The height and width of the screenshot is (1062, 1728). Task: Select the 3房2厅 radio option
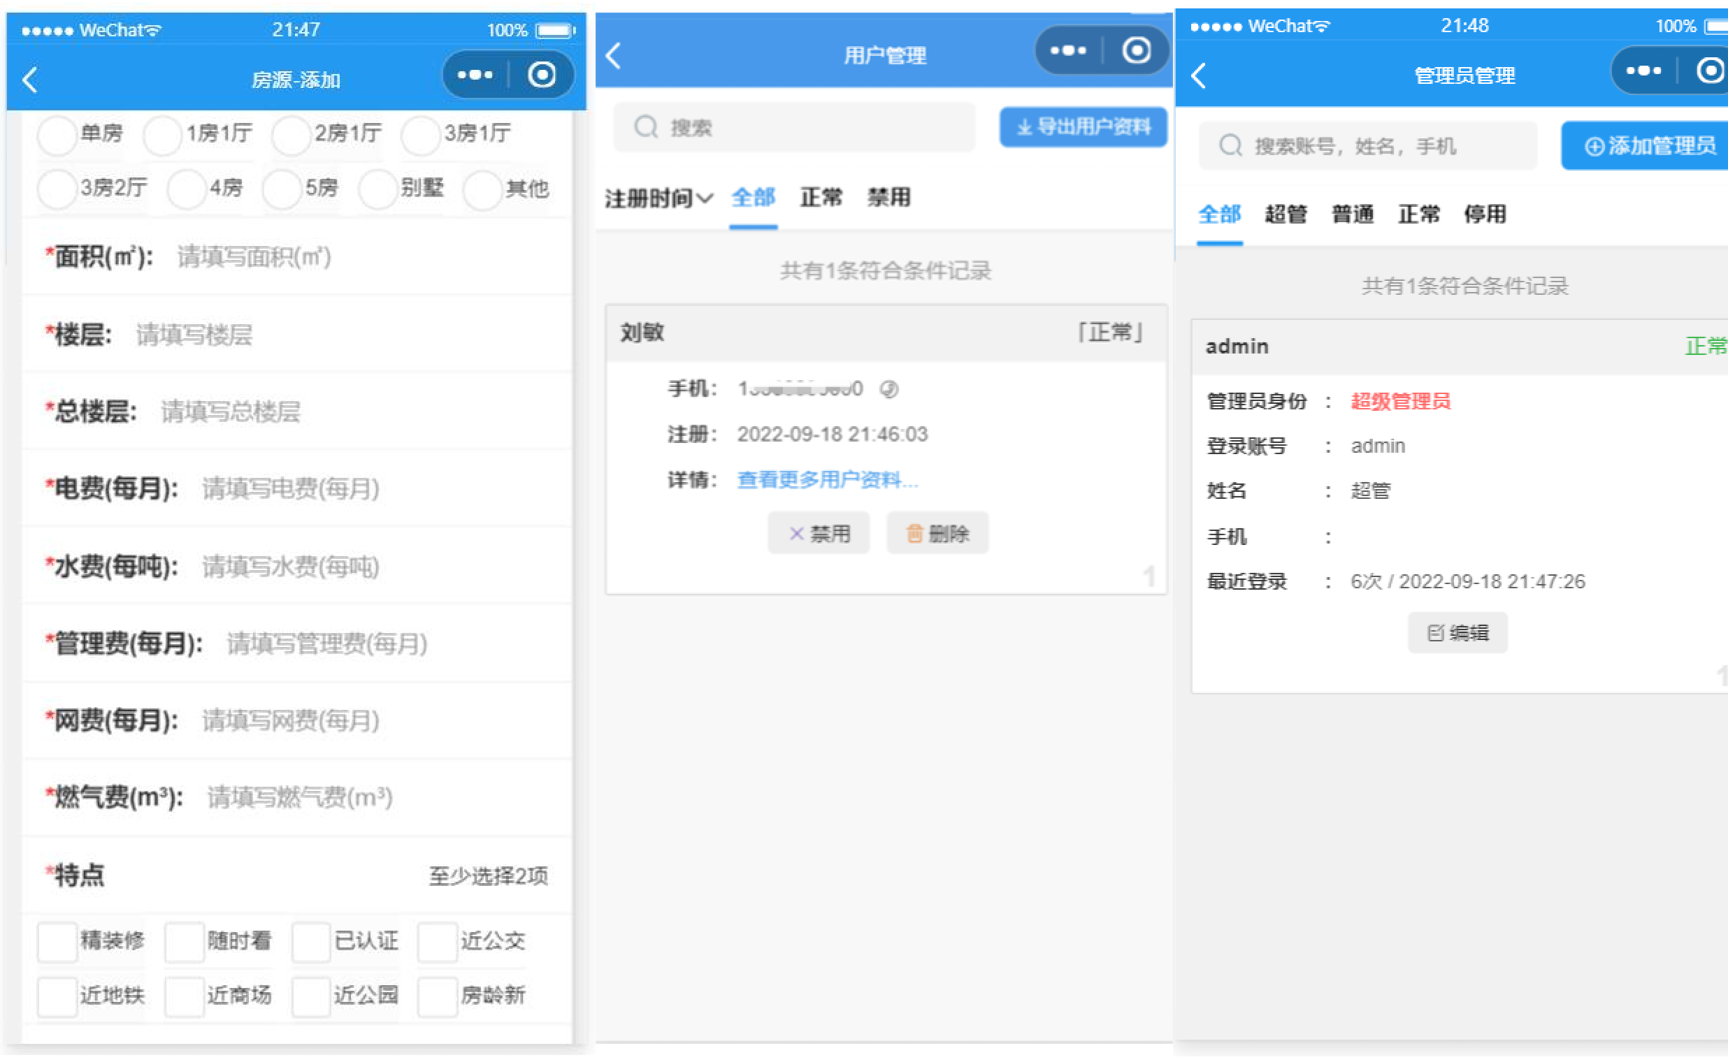click(x=57, y=189)
